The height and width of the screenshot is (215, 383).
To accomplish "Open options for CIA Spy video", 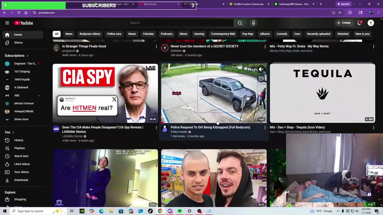I will point(156,128).
